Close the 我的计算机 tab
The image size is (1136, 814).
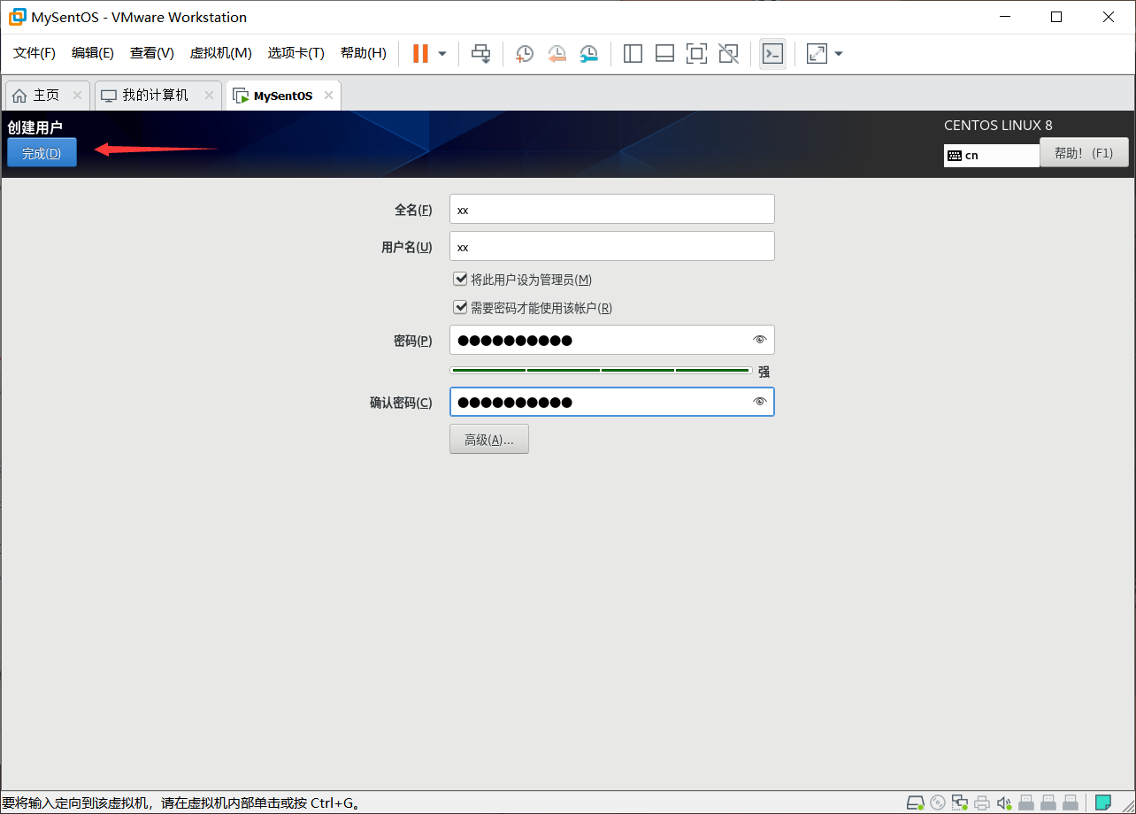[209, 96]
